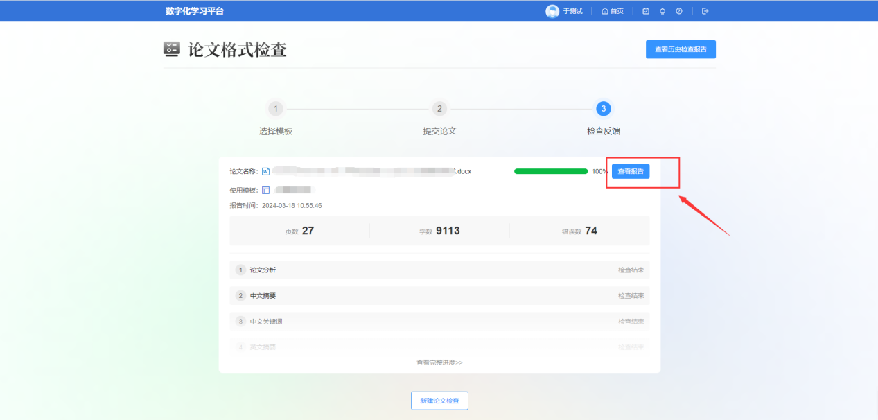Click the 数字化学习平台 platform title
The width and height of the screenshot is (878, 420).
[195, 11]
